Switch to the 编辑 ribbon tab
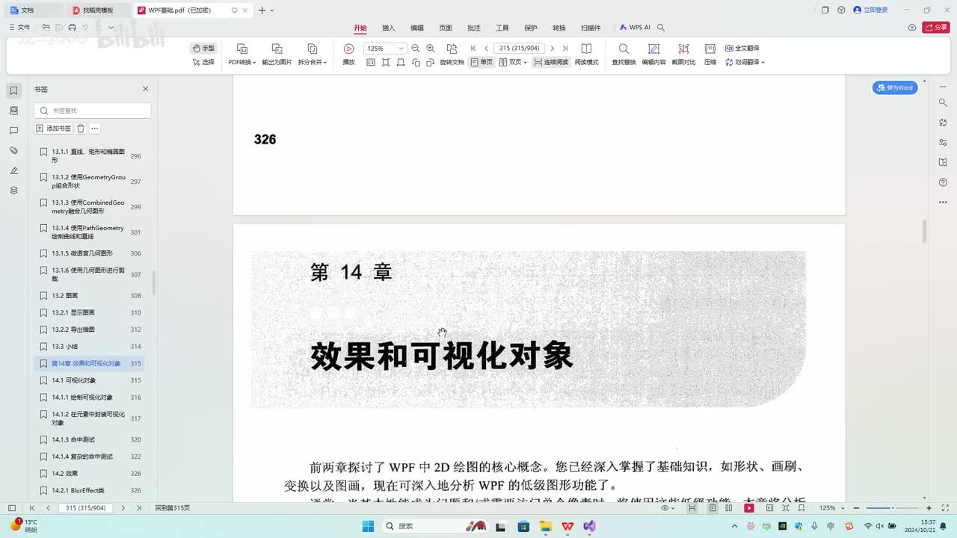957x538 pixels. (x=417, y=28)
